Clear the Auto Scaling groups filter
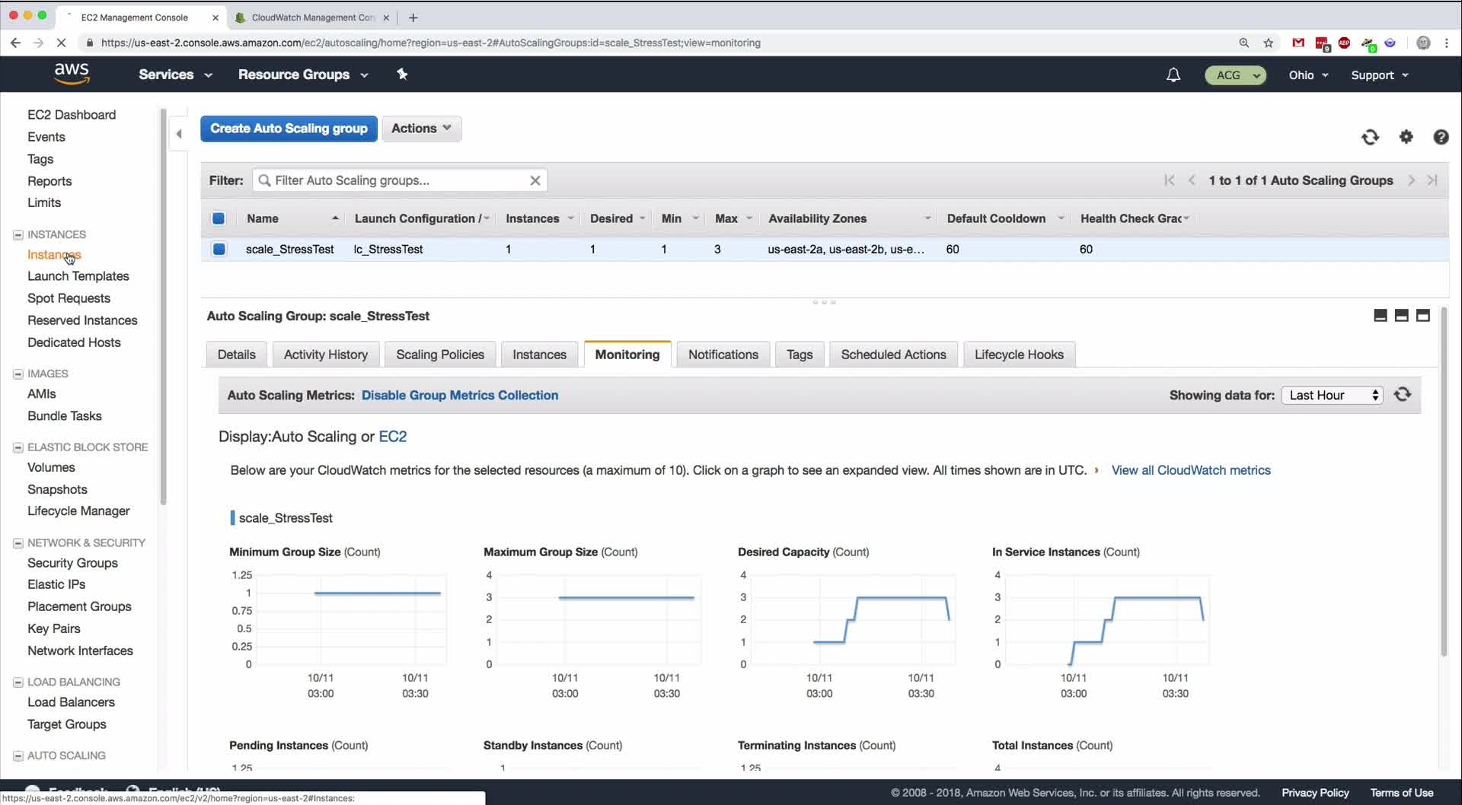1462x805 pixels. pos(535,180)
